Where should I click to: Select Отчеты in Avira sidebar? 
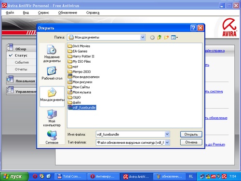coord(21,70)
